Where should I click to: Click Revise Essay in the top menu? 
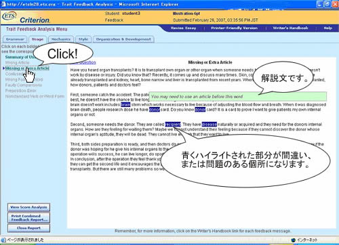point(183,28)
